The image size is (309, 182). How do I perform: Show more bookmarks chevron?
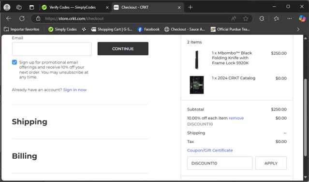coord(298,30)
